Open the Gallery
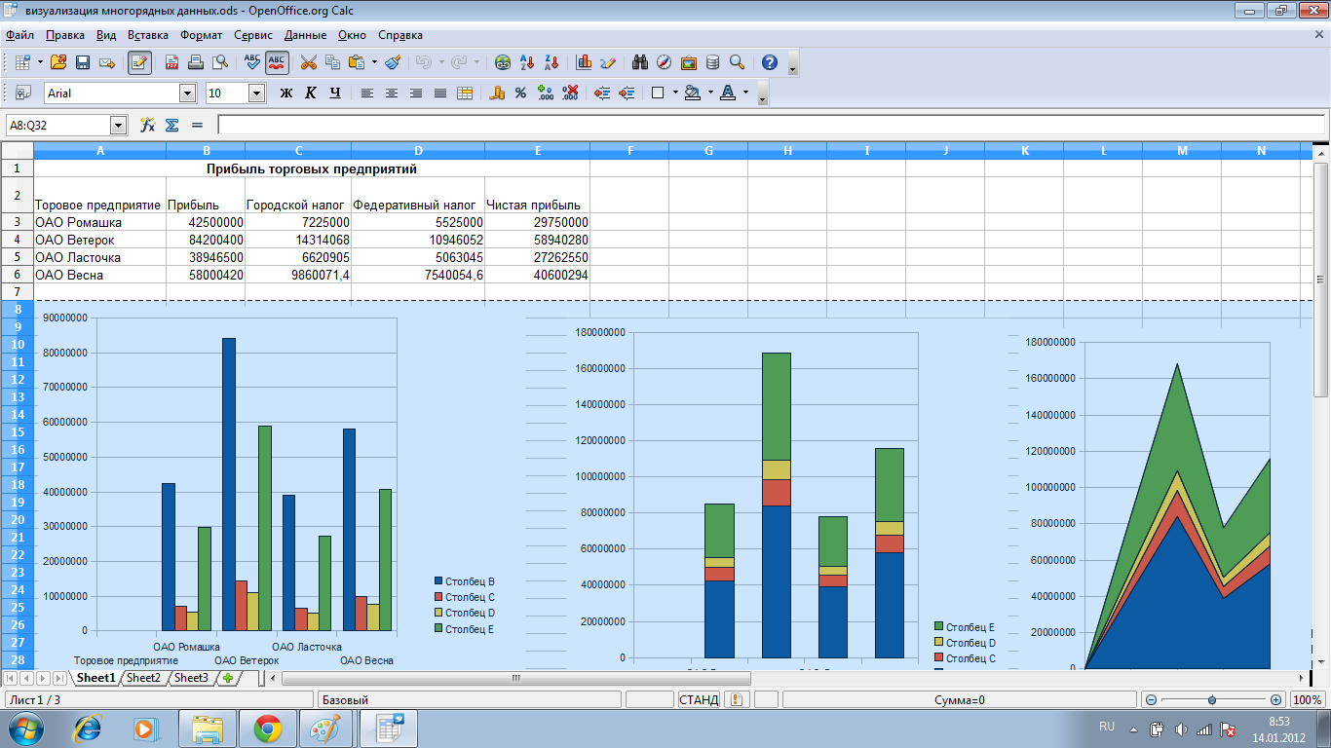Image resolution: width=1331 pixels, height=748 pixels. click(689, 62)
